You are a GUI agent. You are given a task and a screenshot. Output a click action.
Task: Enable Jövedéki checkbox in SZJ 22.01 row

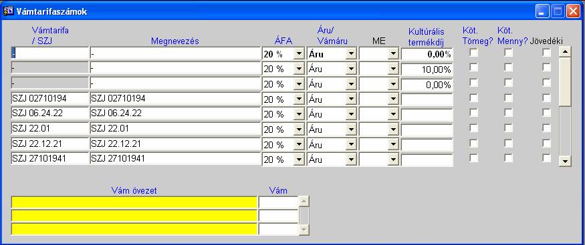tap(547, 128)
